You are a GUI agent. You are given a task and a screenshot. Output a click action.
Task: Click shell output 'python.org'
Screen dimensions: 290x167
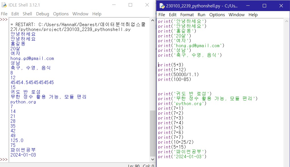point(23,102)
